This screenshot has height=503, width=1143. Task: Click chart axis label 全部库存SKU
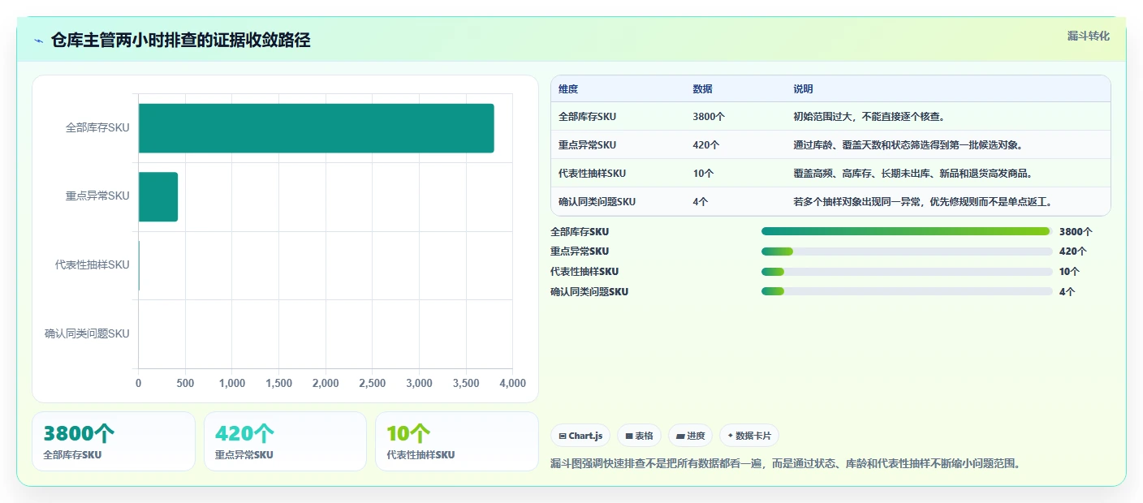(x=97, y=128)
